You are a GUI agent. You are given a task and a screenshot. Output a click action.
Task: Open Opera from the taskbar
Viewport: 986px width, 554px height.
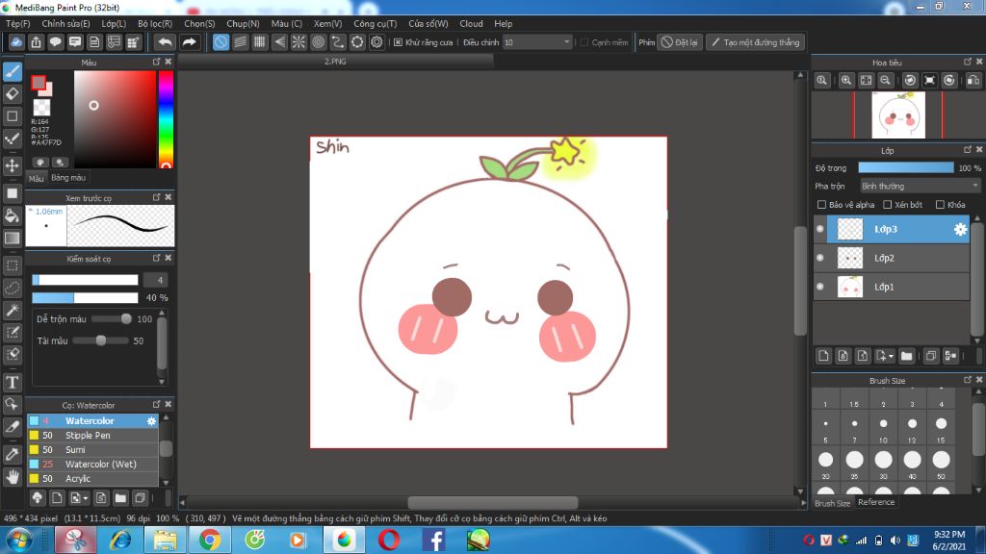(x=389, y=541)
